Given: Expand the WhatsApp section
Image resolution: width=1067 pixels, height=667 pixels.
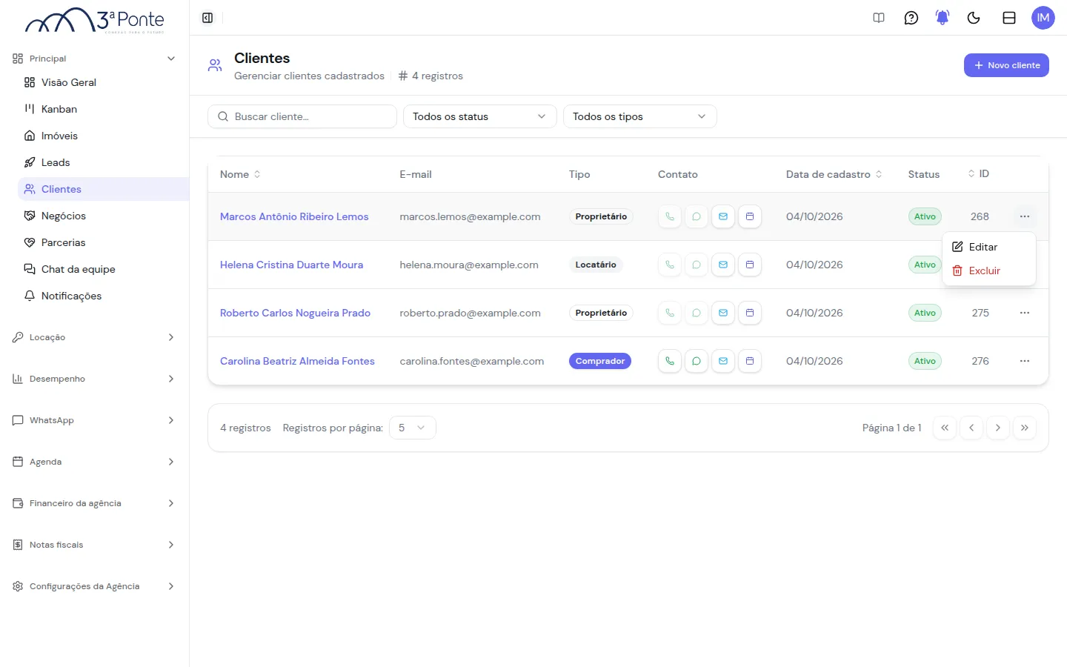Looking at the screenshot, I should tap(94, 420).
